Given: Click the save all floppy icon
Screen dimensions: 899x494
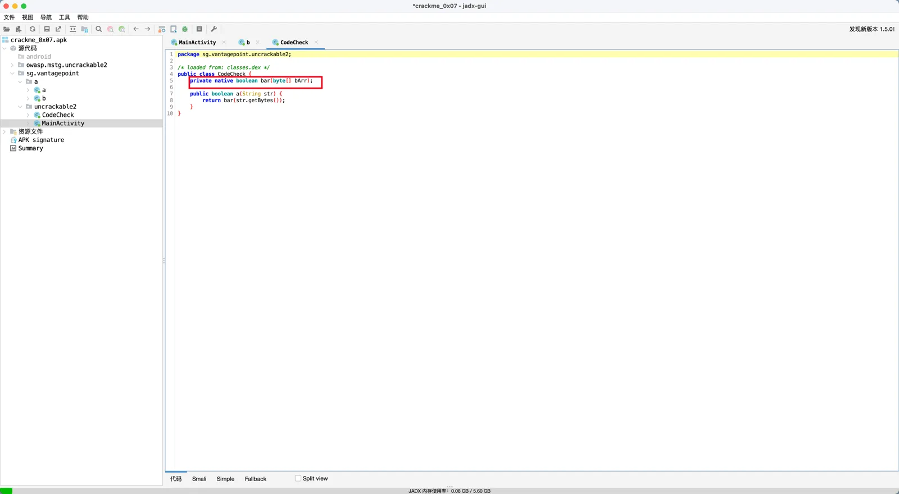Looking at the screenshot, I should tap(47, 29).
